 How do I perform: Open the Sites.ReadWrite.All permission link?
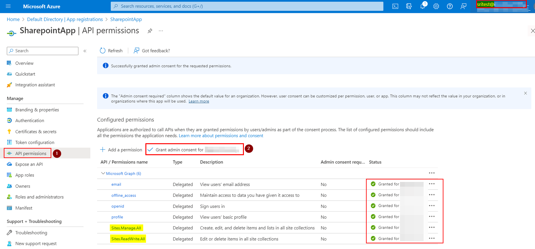[128, 239]
